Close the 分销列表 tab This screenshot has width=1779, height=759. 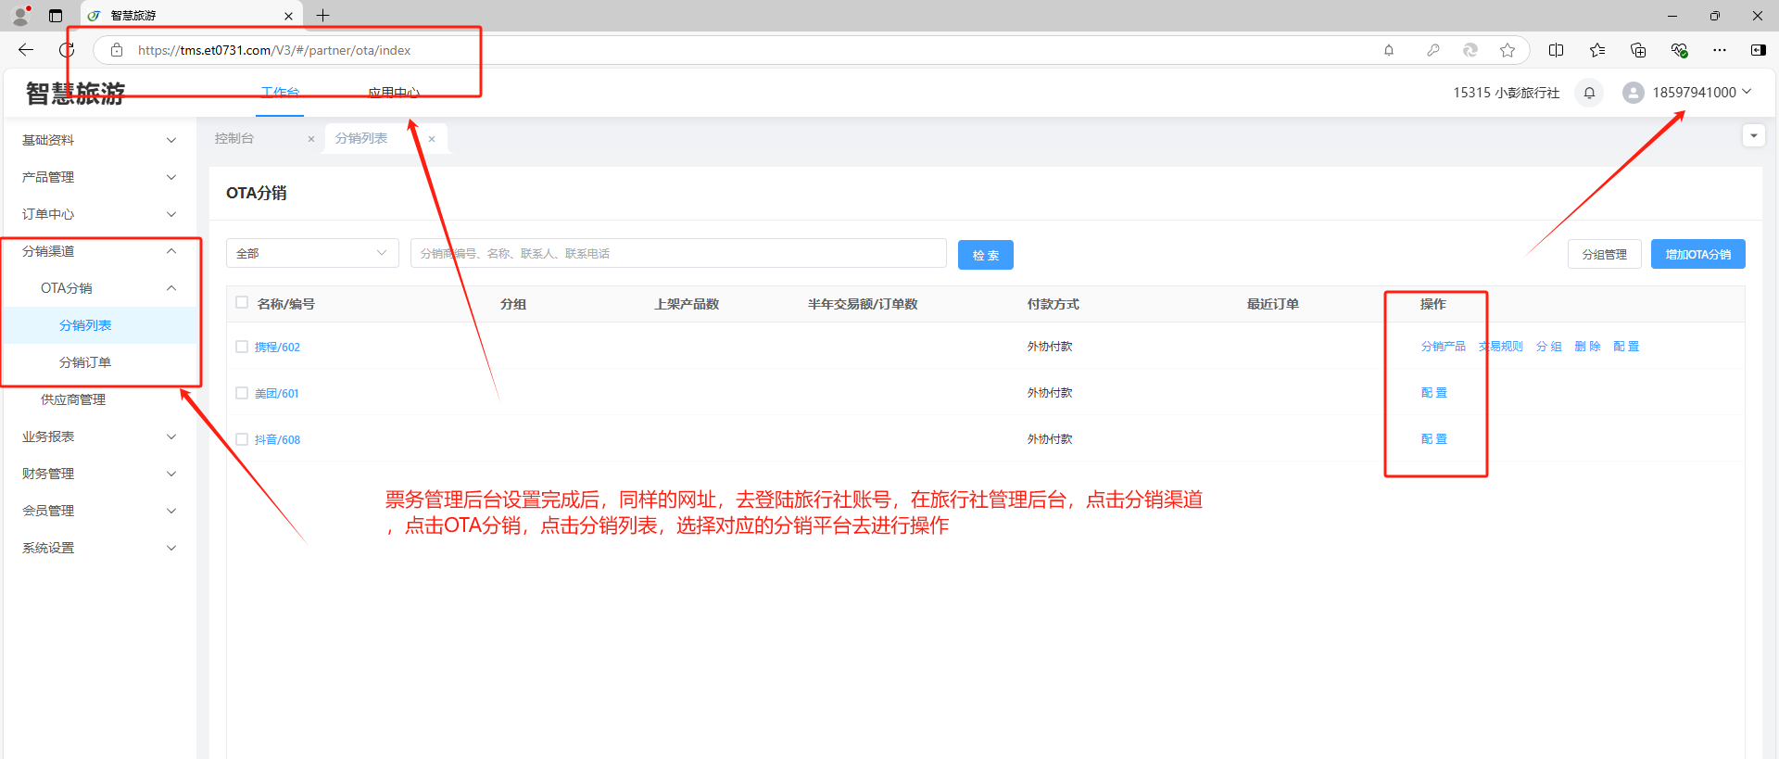(x=432, y=139)
